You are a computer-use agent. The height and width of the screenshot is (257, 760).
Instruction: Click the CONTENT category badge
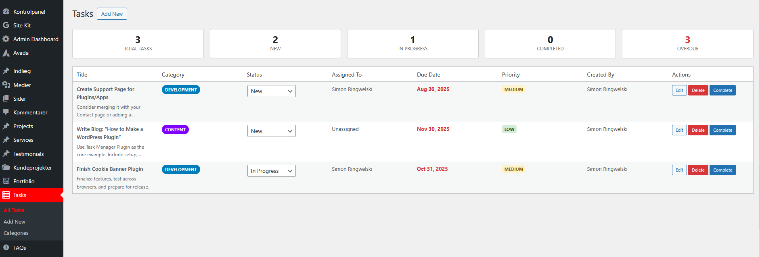click(x=175, y=130)
